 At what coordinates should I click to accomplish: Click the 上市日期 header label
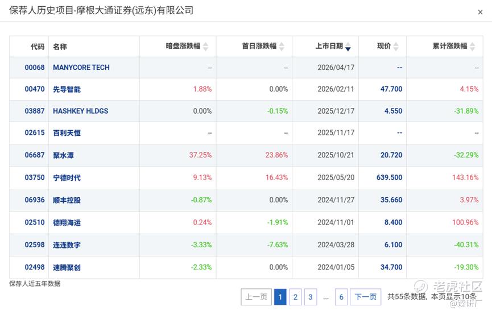(329, 46)
